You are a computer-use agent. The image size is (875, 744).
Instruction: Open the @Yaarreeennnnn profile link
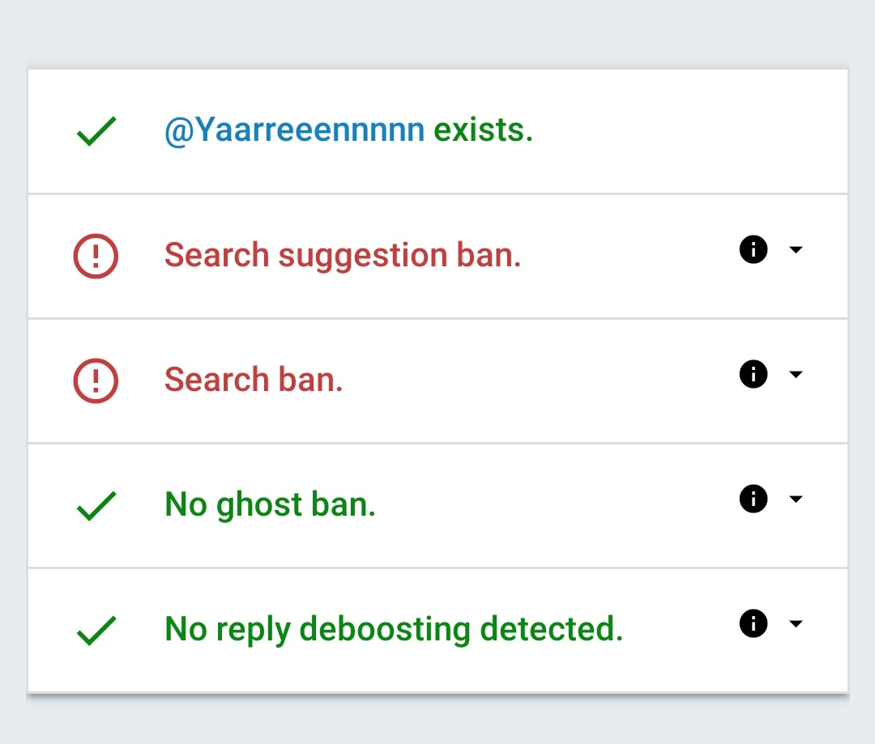coord(294,130)
